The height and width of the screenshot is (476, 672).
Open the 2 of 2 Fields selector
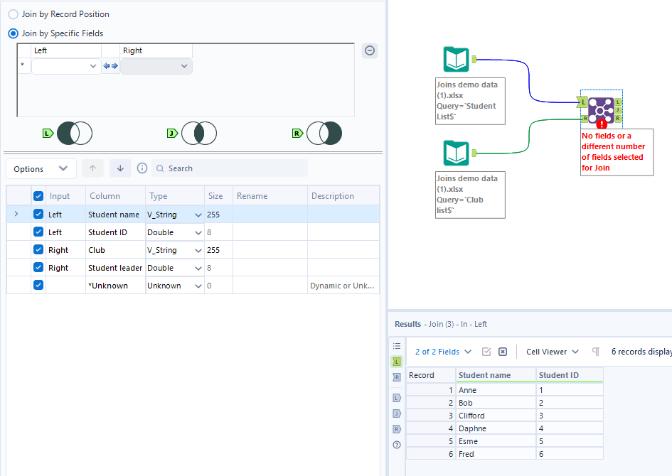(443, 352)
